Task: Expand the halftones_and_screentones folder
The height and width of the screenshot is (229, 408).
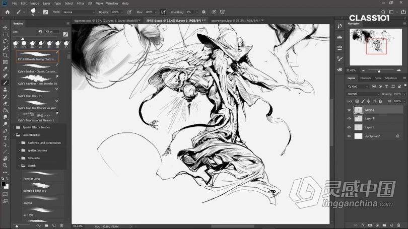Action: pos(19,143)
